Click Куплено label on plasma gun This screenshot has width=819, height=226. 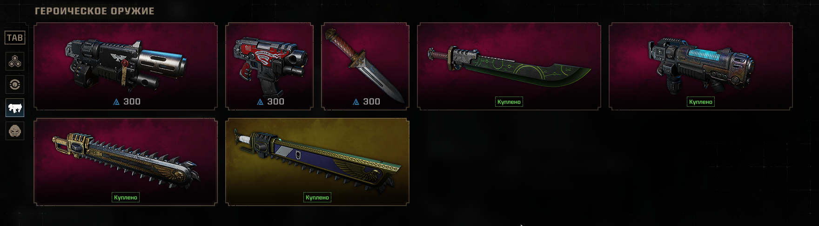click(701, 102)
